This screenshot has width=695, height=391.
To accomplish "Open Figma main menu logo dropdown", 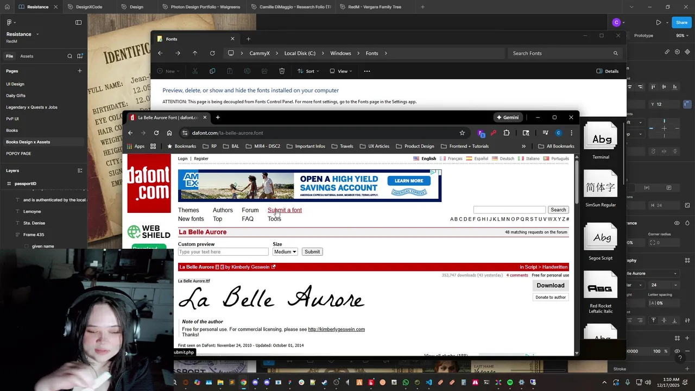I will (x=11, y=22).
